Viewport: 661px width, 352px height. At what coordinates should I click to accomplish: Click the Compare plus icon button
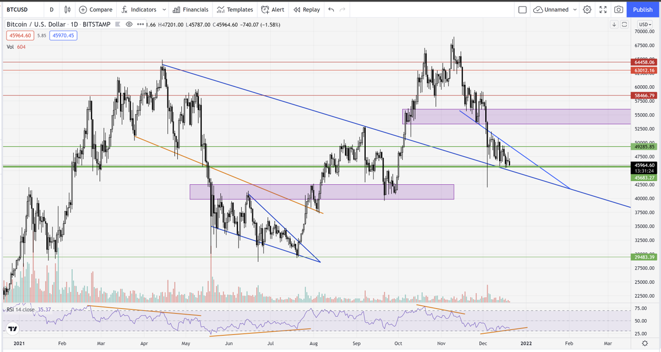click(x=95, y=9)
